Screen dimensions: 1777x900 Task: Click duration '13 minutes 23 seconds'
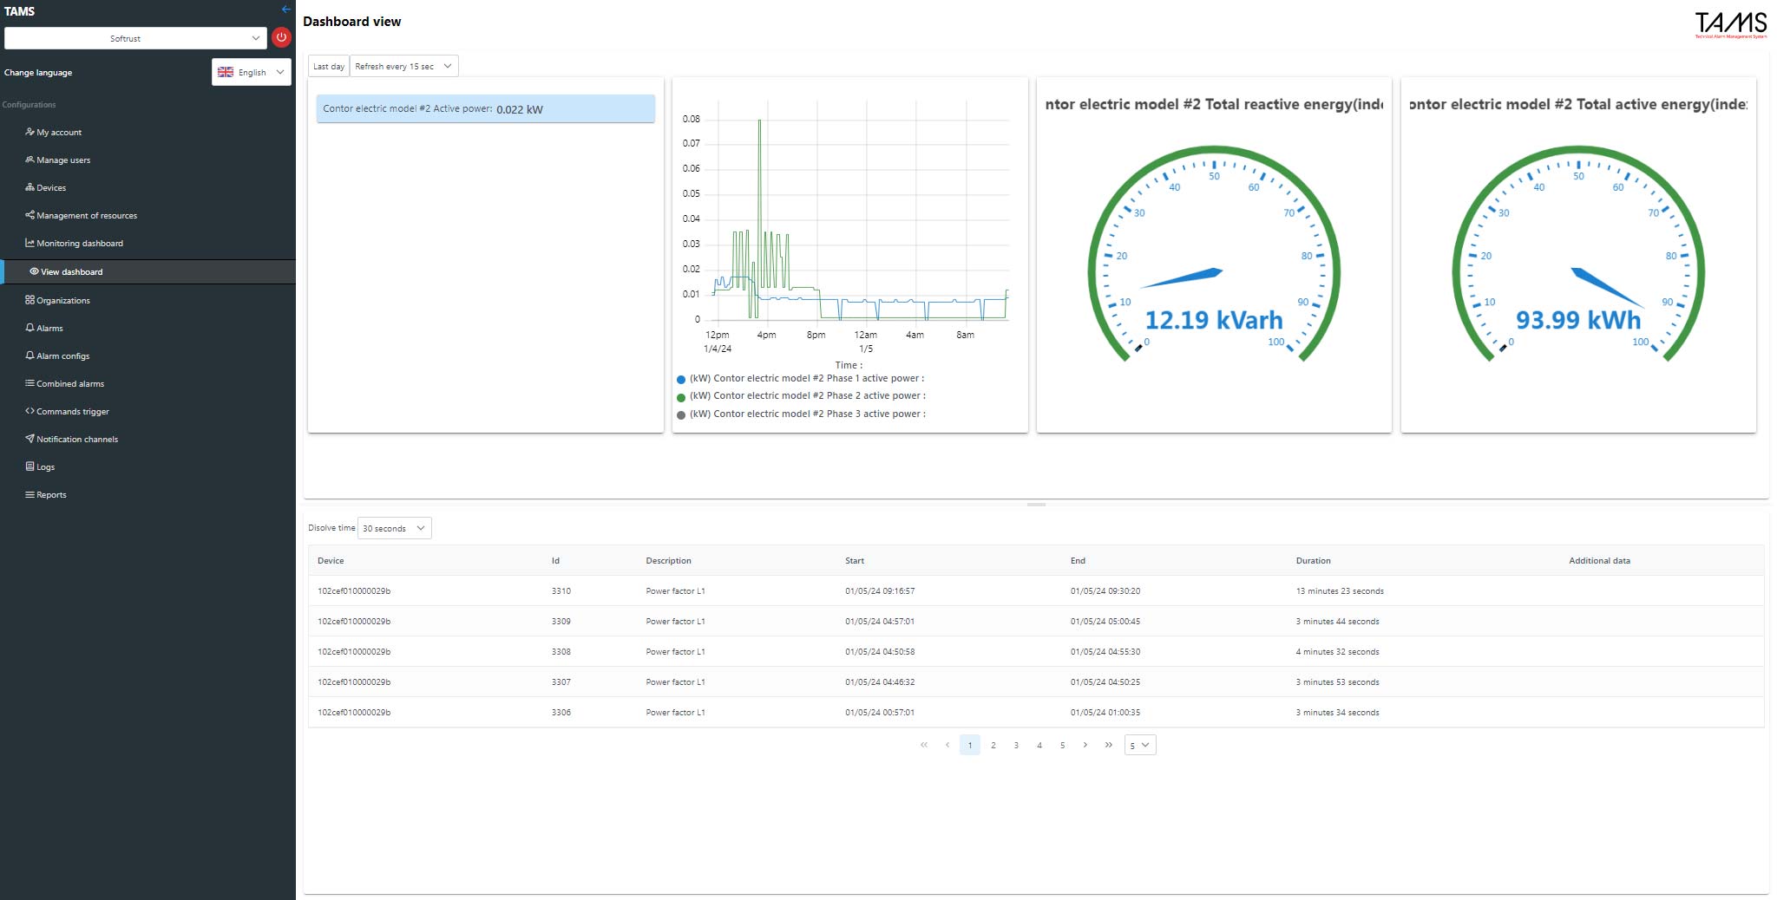click(x=1340, y=591)
